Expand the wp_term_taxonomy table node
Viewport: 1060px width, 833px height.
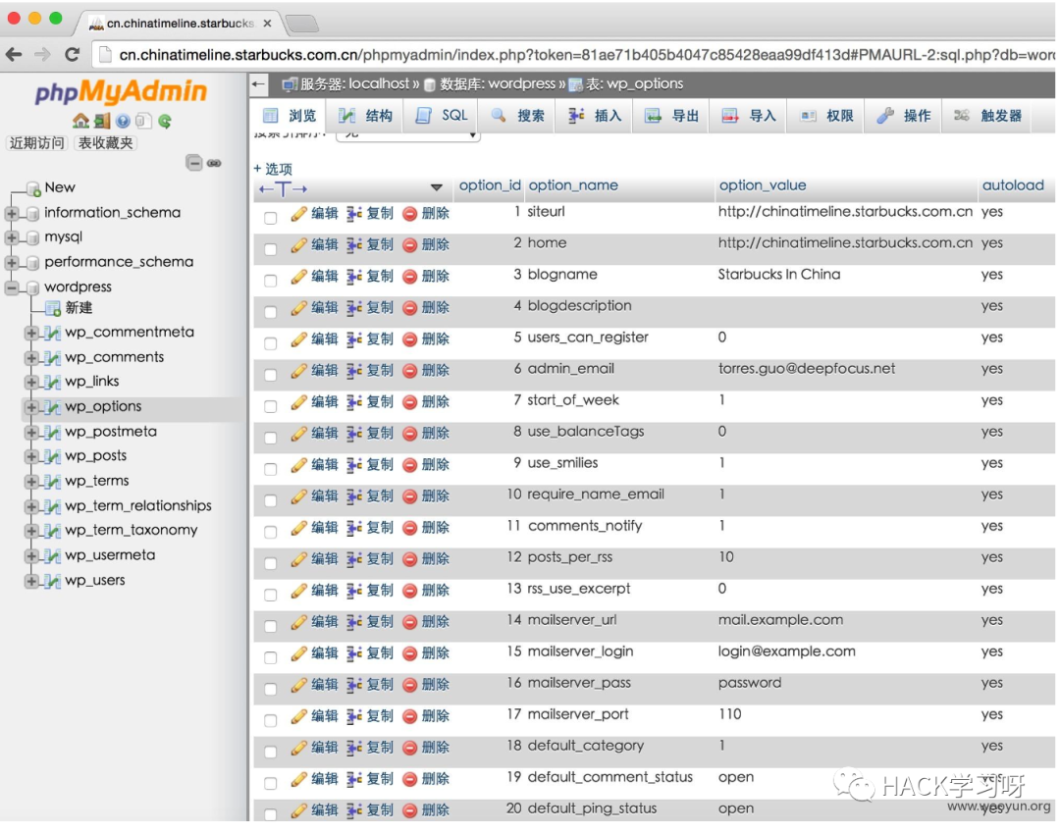(x=31, y=531)
